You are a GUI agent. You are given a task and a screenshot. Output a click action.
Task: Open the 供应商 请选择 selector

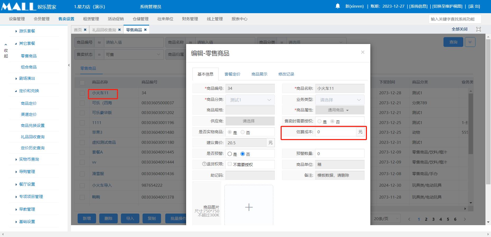coord(250,121)
